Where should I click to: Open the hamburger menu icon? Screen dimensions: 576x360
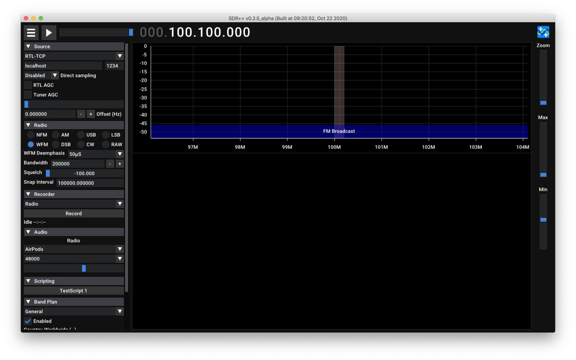(x=31, y=32)
